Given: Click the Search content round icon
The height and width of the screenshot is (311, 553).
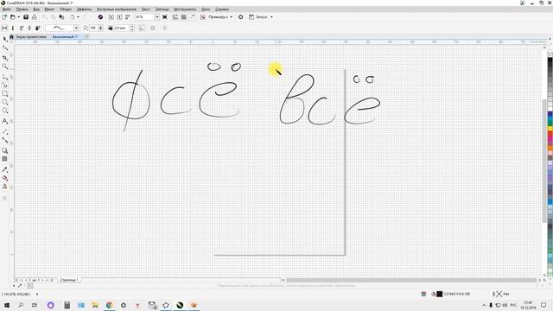Looking at the screenshot, I should tap(100, 17).
